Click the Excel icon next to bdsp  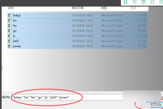point(10,15)
